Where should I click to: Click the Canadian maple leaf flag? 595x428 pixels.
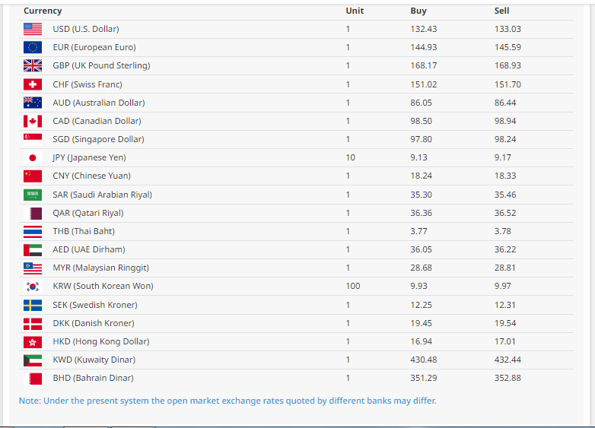(x=33, y=121)
